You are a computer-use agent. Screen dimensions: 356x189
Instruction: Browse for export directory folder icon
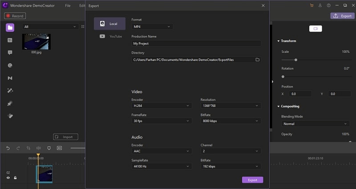[257, 59]
